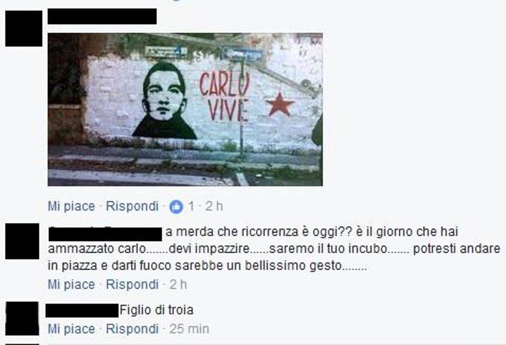
Task: Open the 25 min timestamp link
Action: point(189,329)
